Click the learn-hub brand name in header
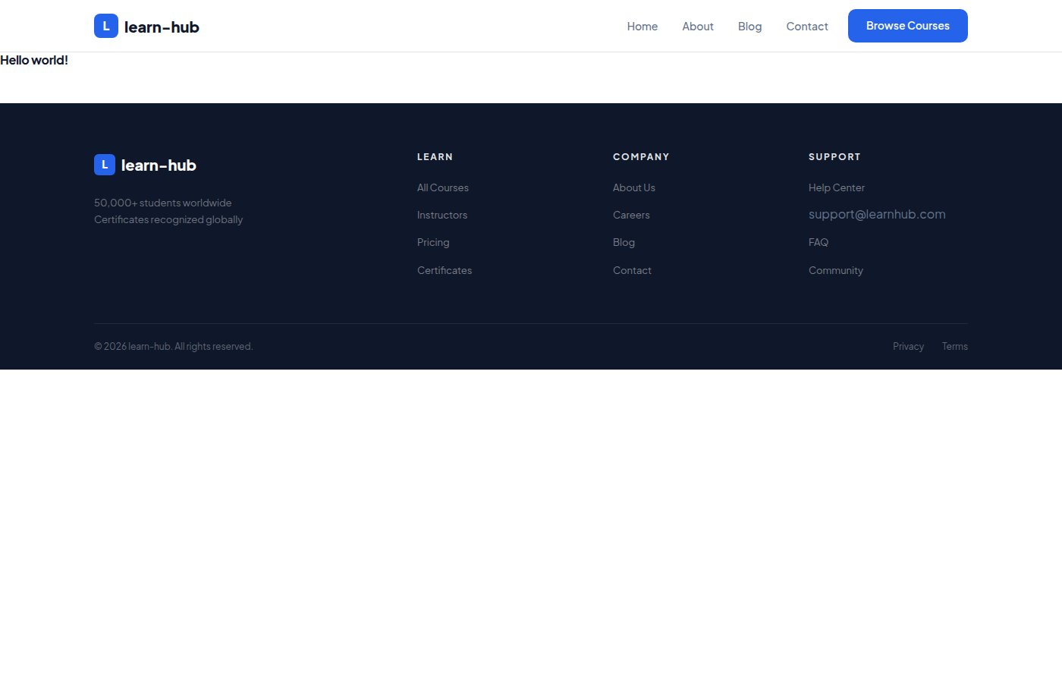This screenshot has height=683, width=1062. 162,27
